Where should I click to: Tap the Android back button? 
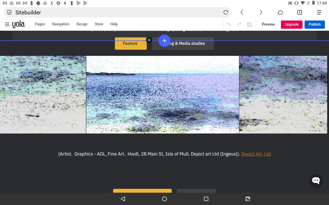click(123, 199)
